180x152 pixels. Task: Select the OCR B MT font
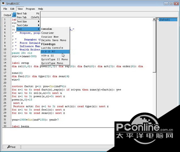point(55,52)
